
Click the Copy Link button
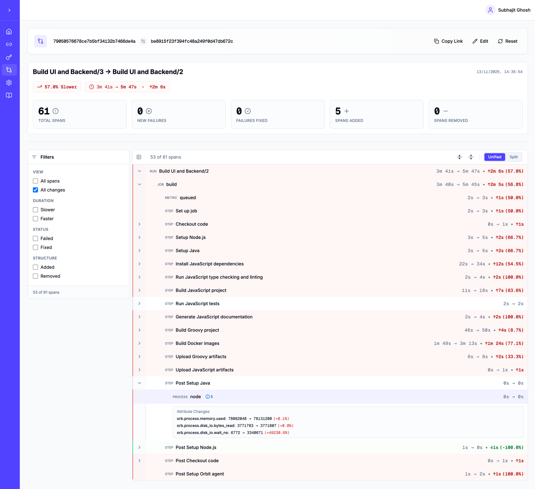click(x=448, y=41)
